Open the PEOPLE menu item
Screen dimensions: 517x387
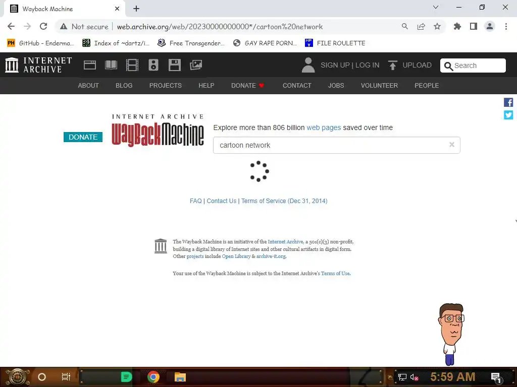coord(427,86)
